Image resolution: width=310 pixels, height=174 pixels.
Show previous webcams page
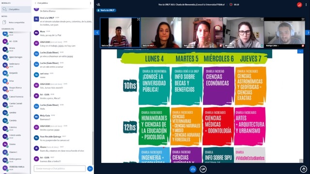tap(97, 32)
